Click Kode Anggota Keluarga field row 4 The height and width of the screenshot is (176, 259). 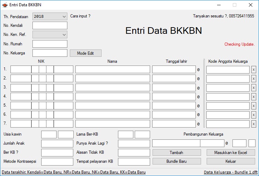228,97
